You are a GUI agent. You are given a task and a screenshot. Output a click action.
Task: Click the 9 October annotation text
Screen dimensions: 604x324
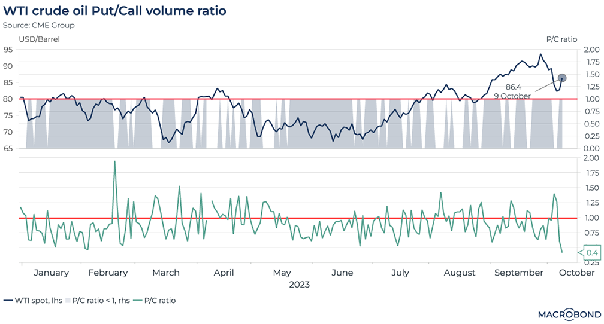tap(512, 96)
